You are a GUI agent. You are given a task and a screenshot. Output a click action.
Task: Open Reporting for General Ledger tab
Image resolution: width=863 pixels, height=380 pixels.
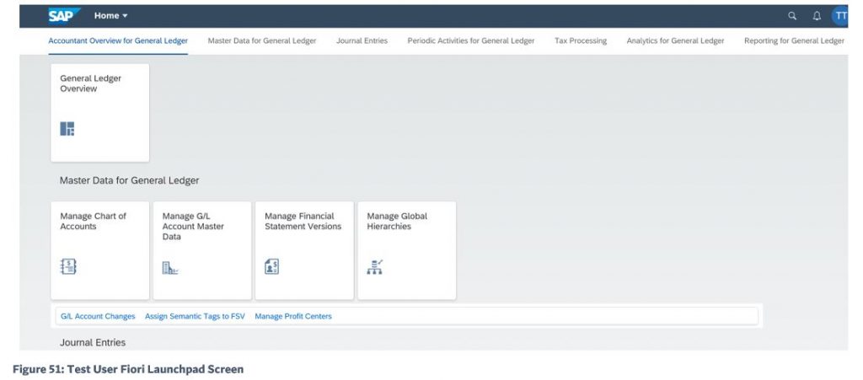tap(794, 40)
